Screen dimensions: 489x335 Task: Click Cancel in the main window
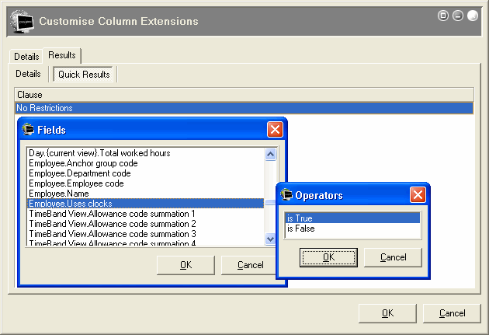(452, 313)
